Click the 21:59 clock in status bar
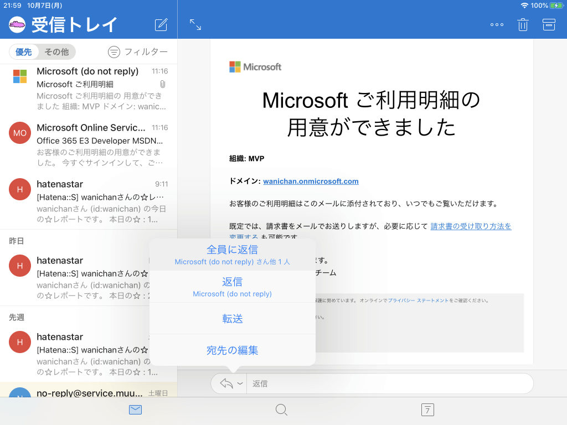This screenshot has width=567, height=425. pos(12,6)
